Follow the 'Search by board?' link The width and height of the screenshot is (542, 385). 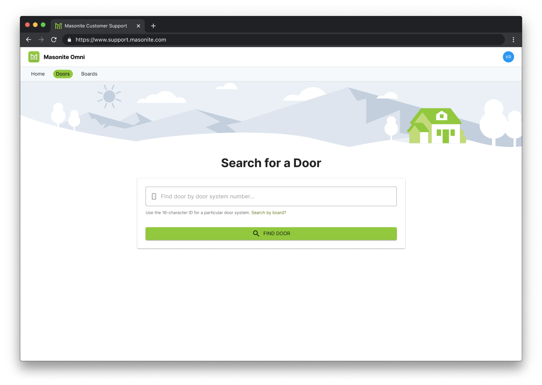click(268, 213)
